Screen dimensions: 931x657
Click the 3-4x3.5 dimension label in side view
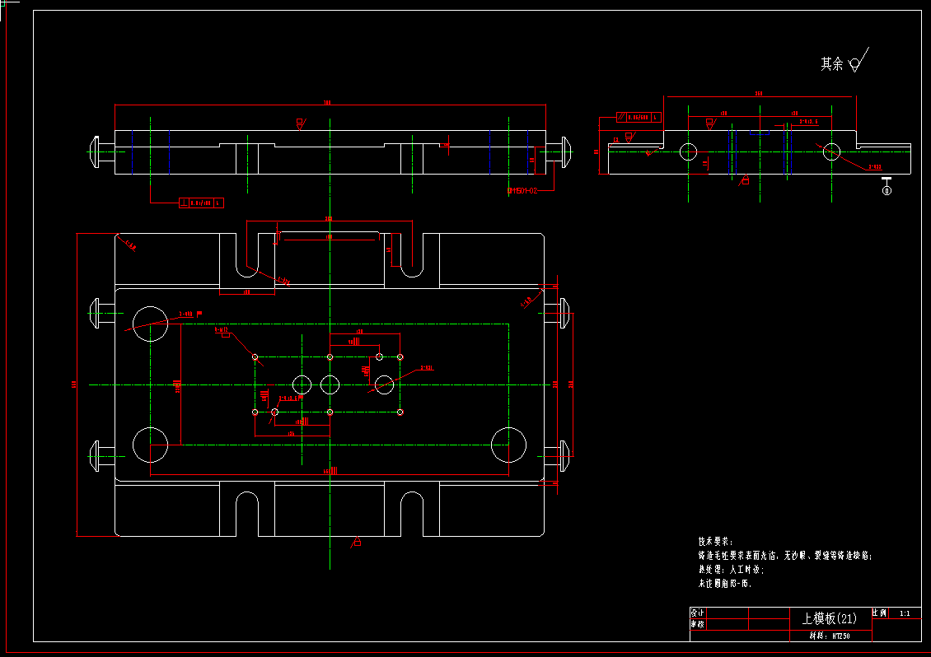(x=808, y=121)
